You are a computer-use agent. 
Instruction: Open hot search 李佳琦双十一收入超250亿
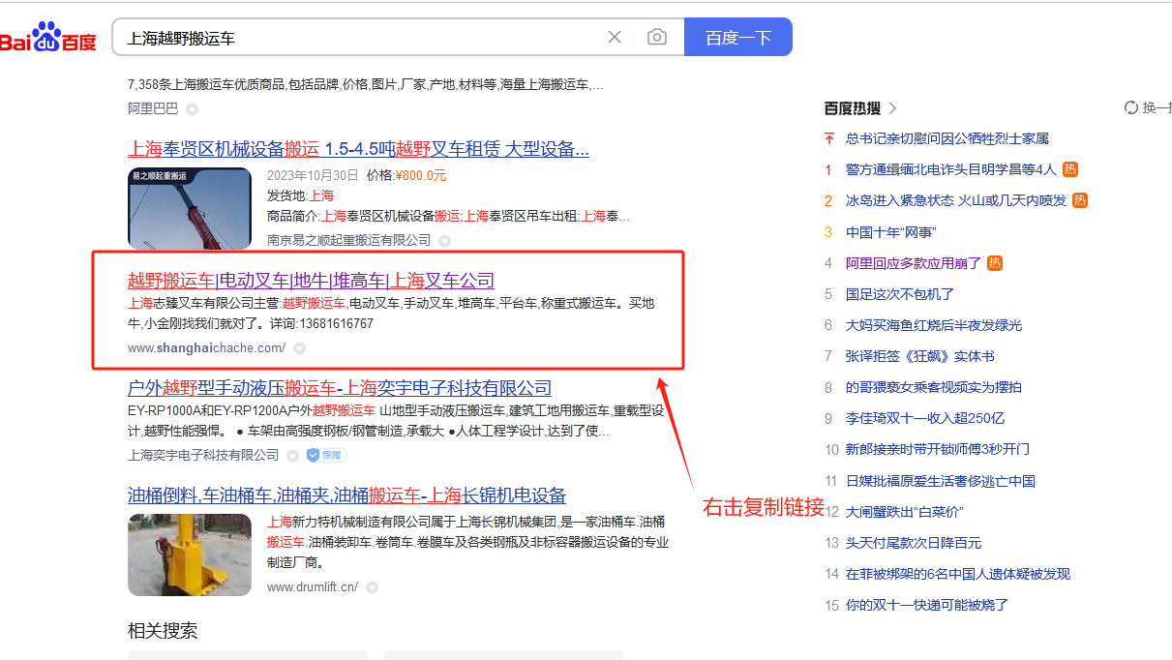click(x=925, y=418)
